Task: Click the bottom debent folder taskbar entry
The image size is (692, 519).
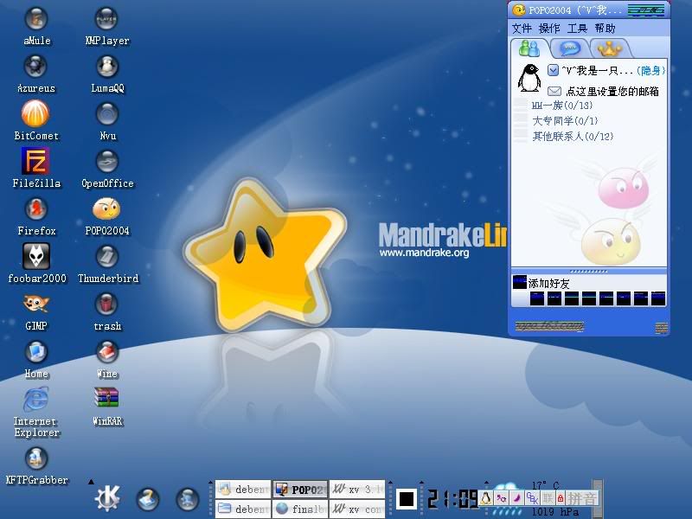Action: click(243, 509)
